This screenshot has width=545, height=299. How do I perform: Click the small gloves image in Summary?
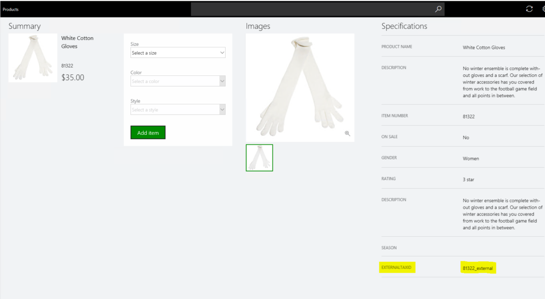tap(32, 58)
